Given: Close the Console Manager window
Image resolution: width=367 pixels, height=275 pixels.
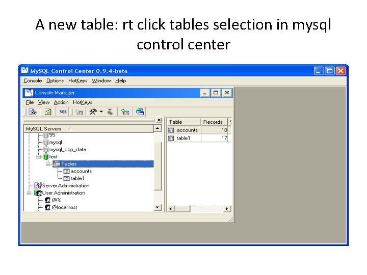Looking at the screenshot, I should click(227, 93).
